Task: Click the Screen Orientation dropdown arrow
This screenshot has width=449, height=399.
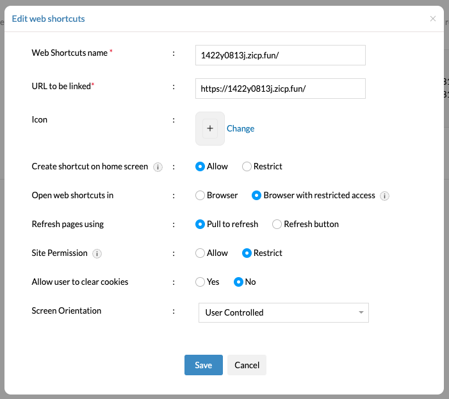Action: pyautogui.click(x=361, y=312)
